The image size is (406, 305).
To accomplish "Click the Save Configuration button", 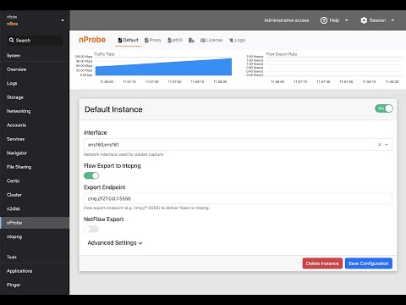I will [369, 263].
